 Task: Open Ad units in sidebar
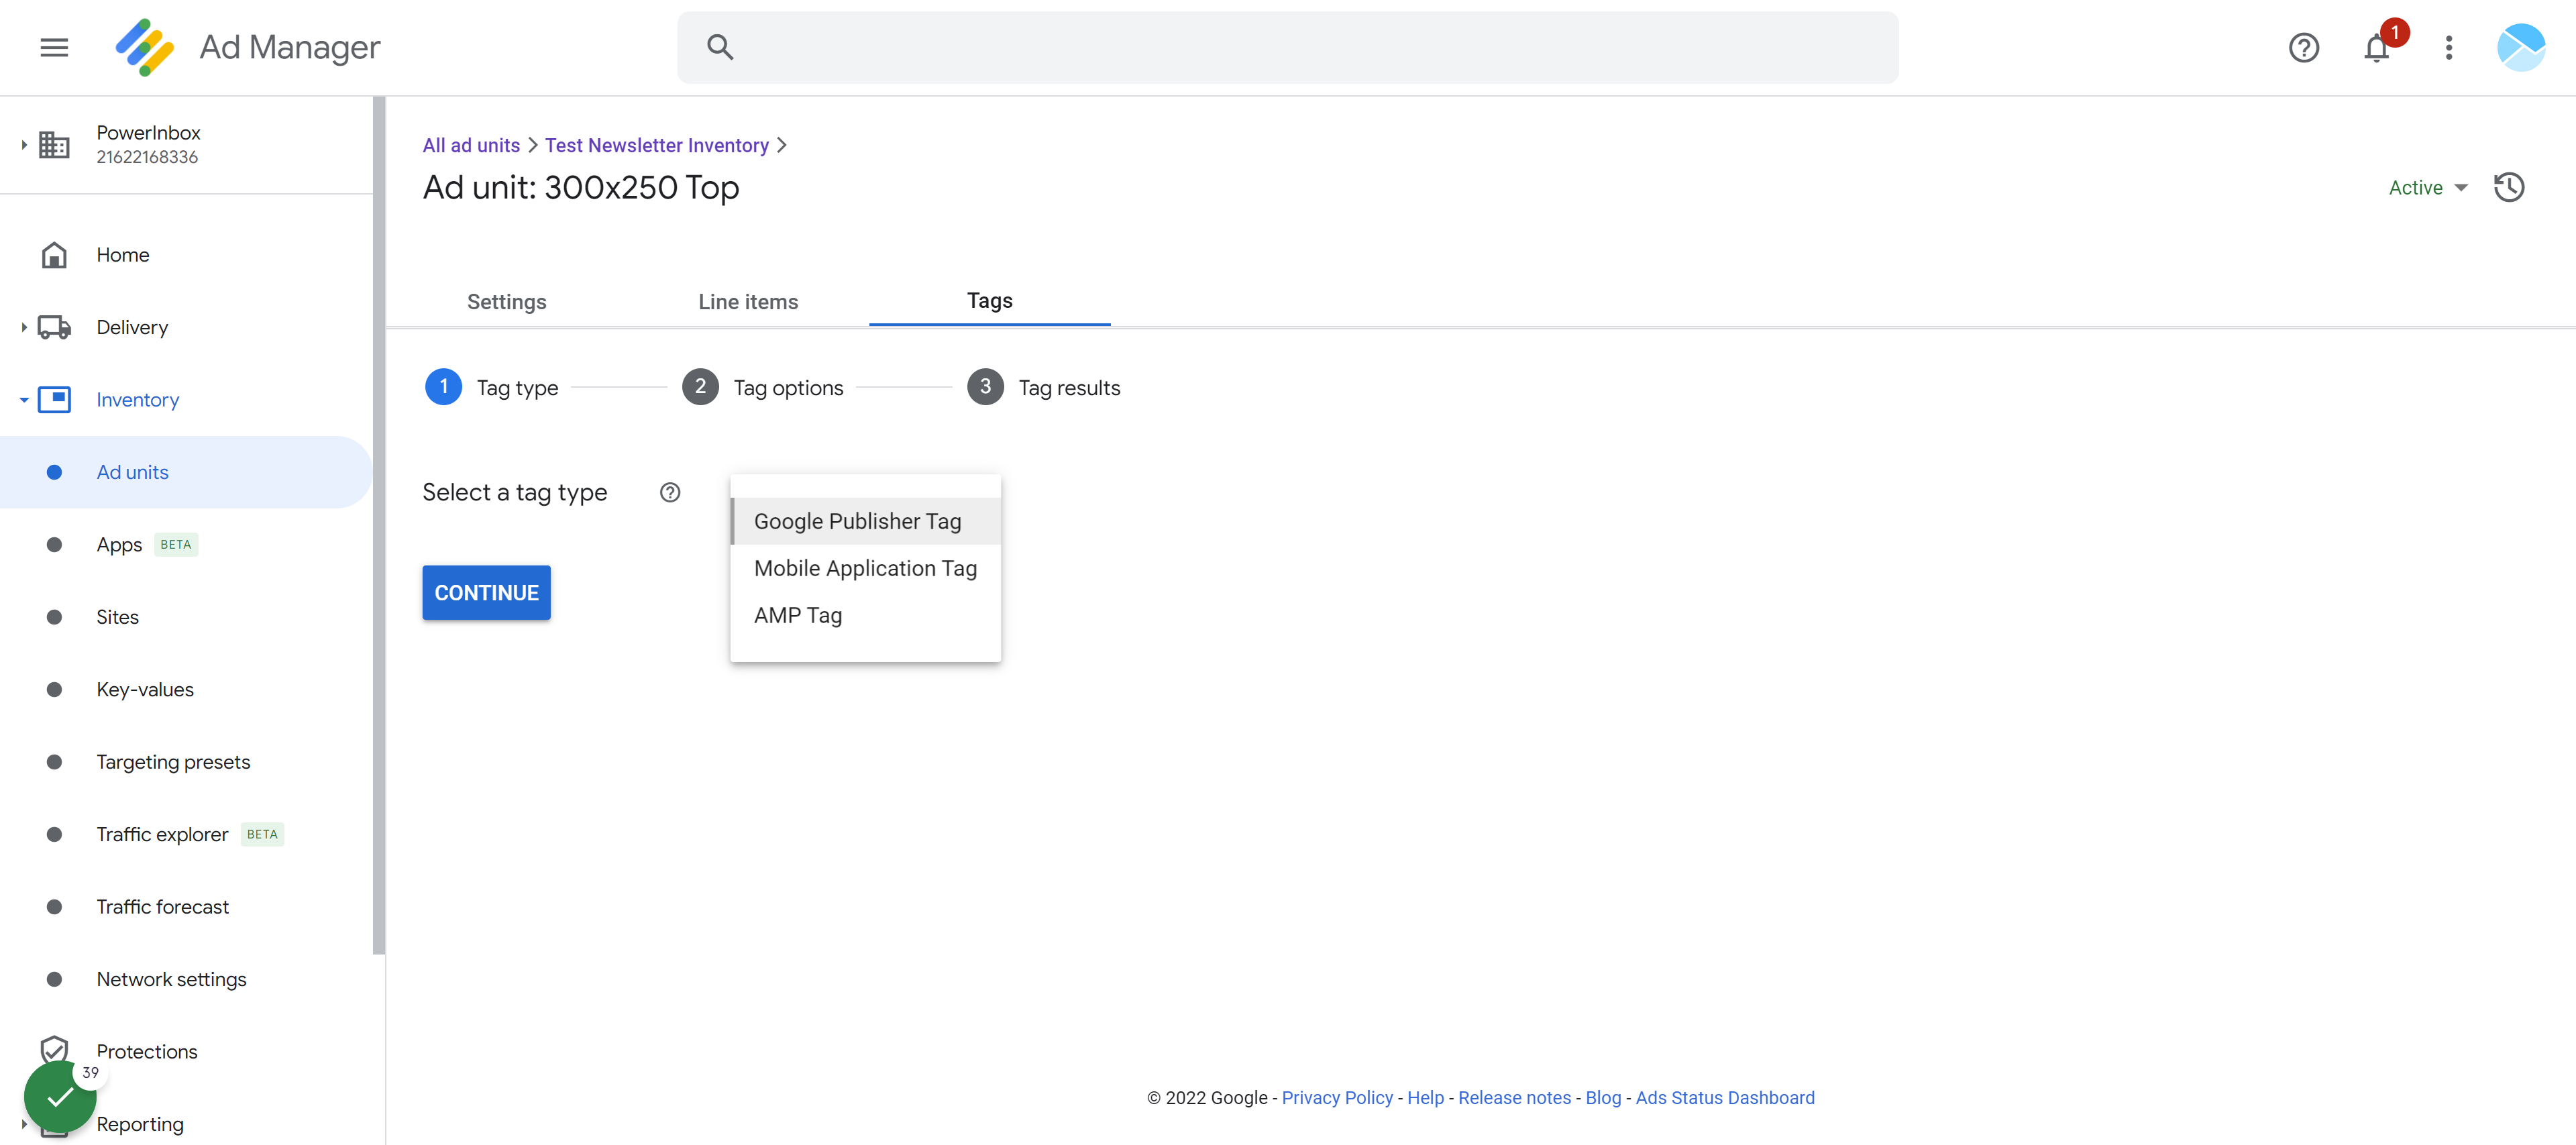pos(186,472)
